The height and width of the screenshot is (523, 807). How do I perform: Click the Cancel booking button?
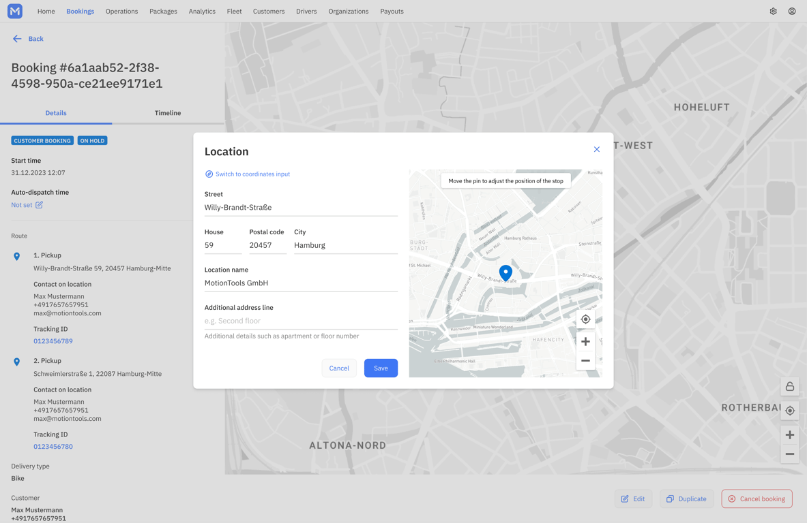click(757, 499)
